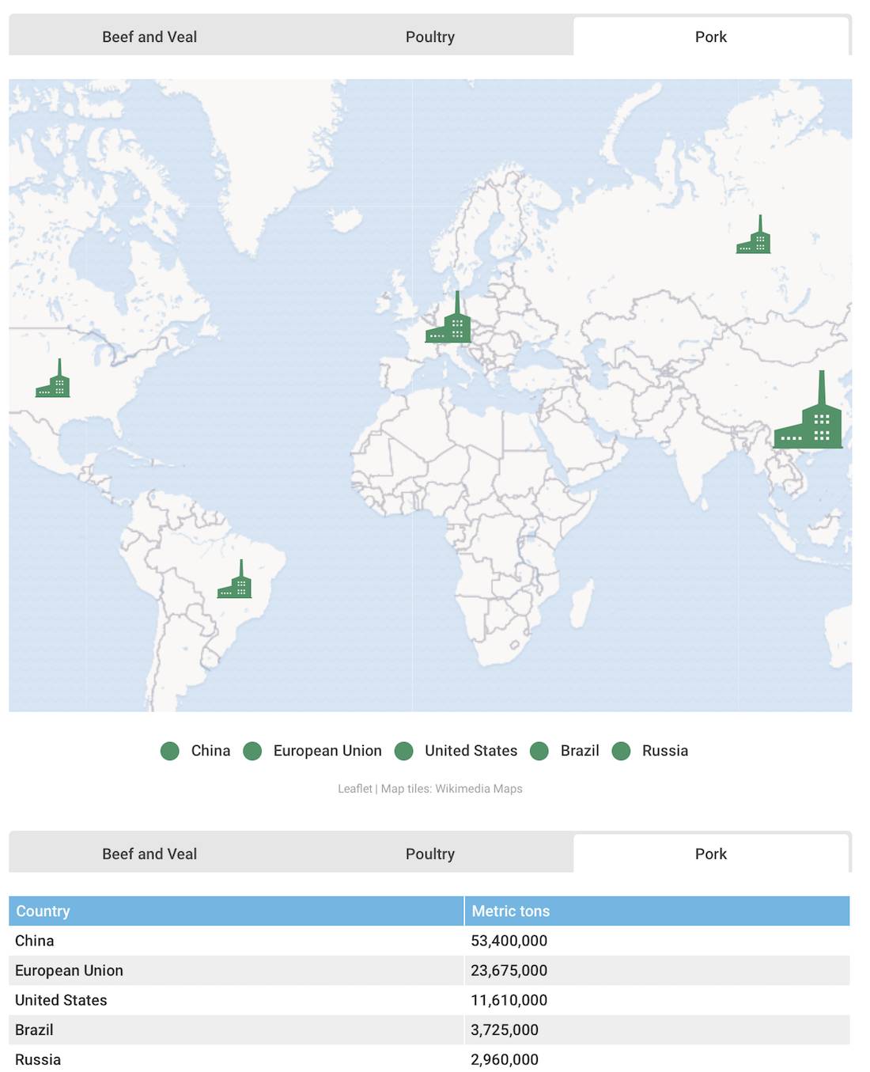Viewport: 870px width, 1072px height.
Task: Click the United States legend dot
Action: [404, 751]
